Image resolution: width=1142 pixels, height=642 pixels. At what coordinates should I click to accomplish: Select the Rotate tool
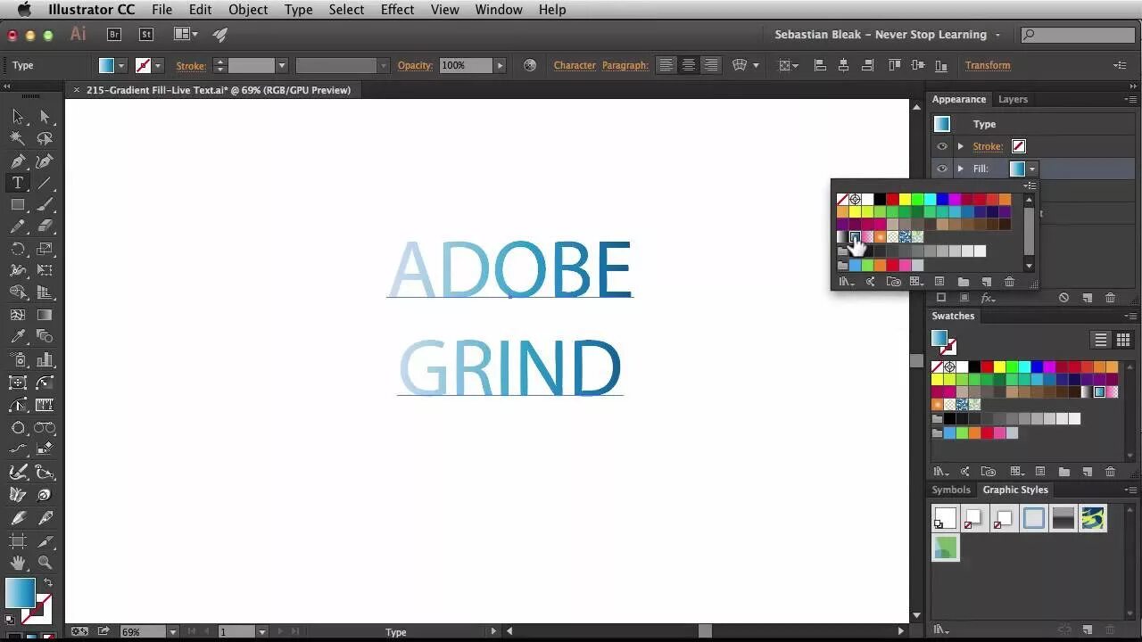click(18, 250)
